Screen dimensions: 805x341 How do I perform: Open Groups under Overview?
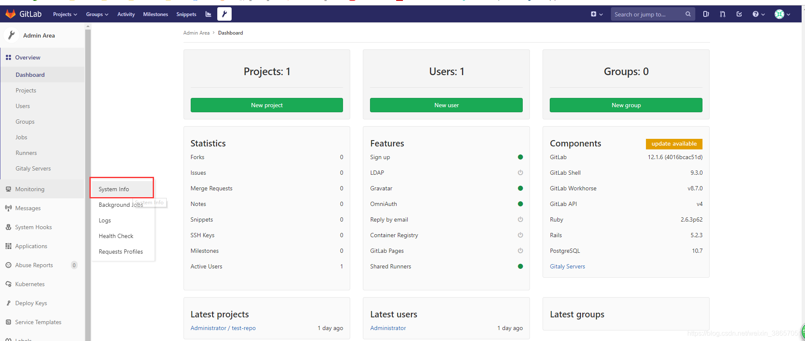coord(25,122)
